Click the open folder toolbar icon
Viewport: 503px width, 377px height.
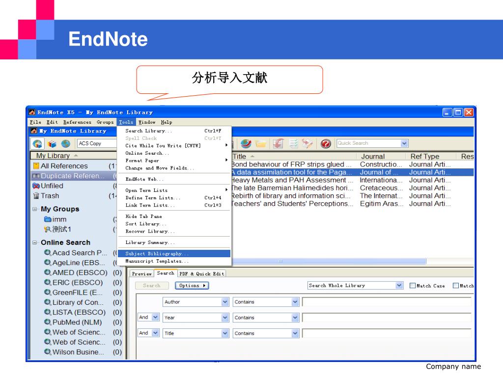[261, 144]
